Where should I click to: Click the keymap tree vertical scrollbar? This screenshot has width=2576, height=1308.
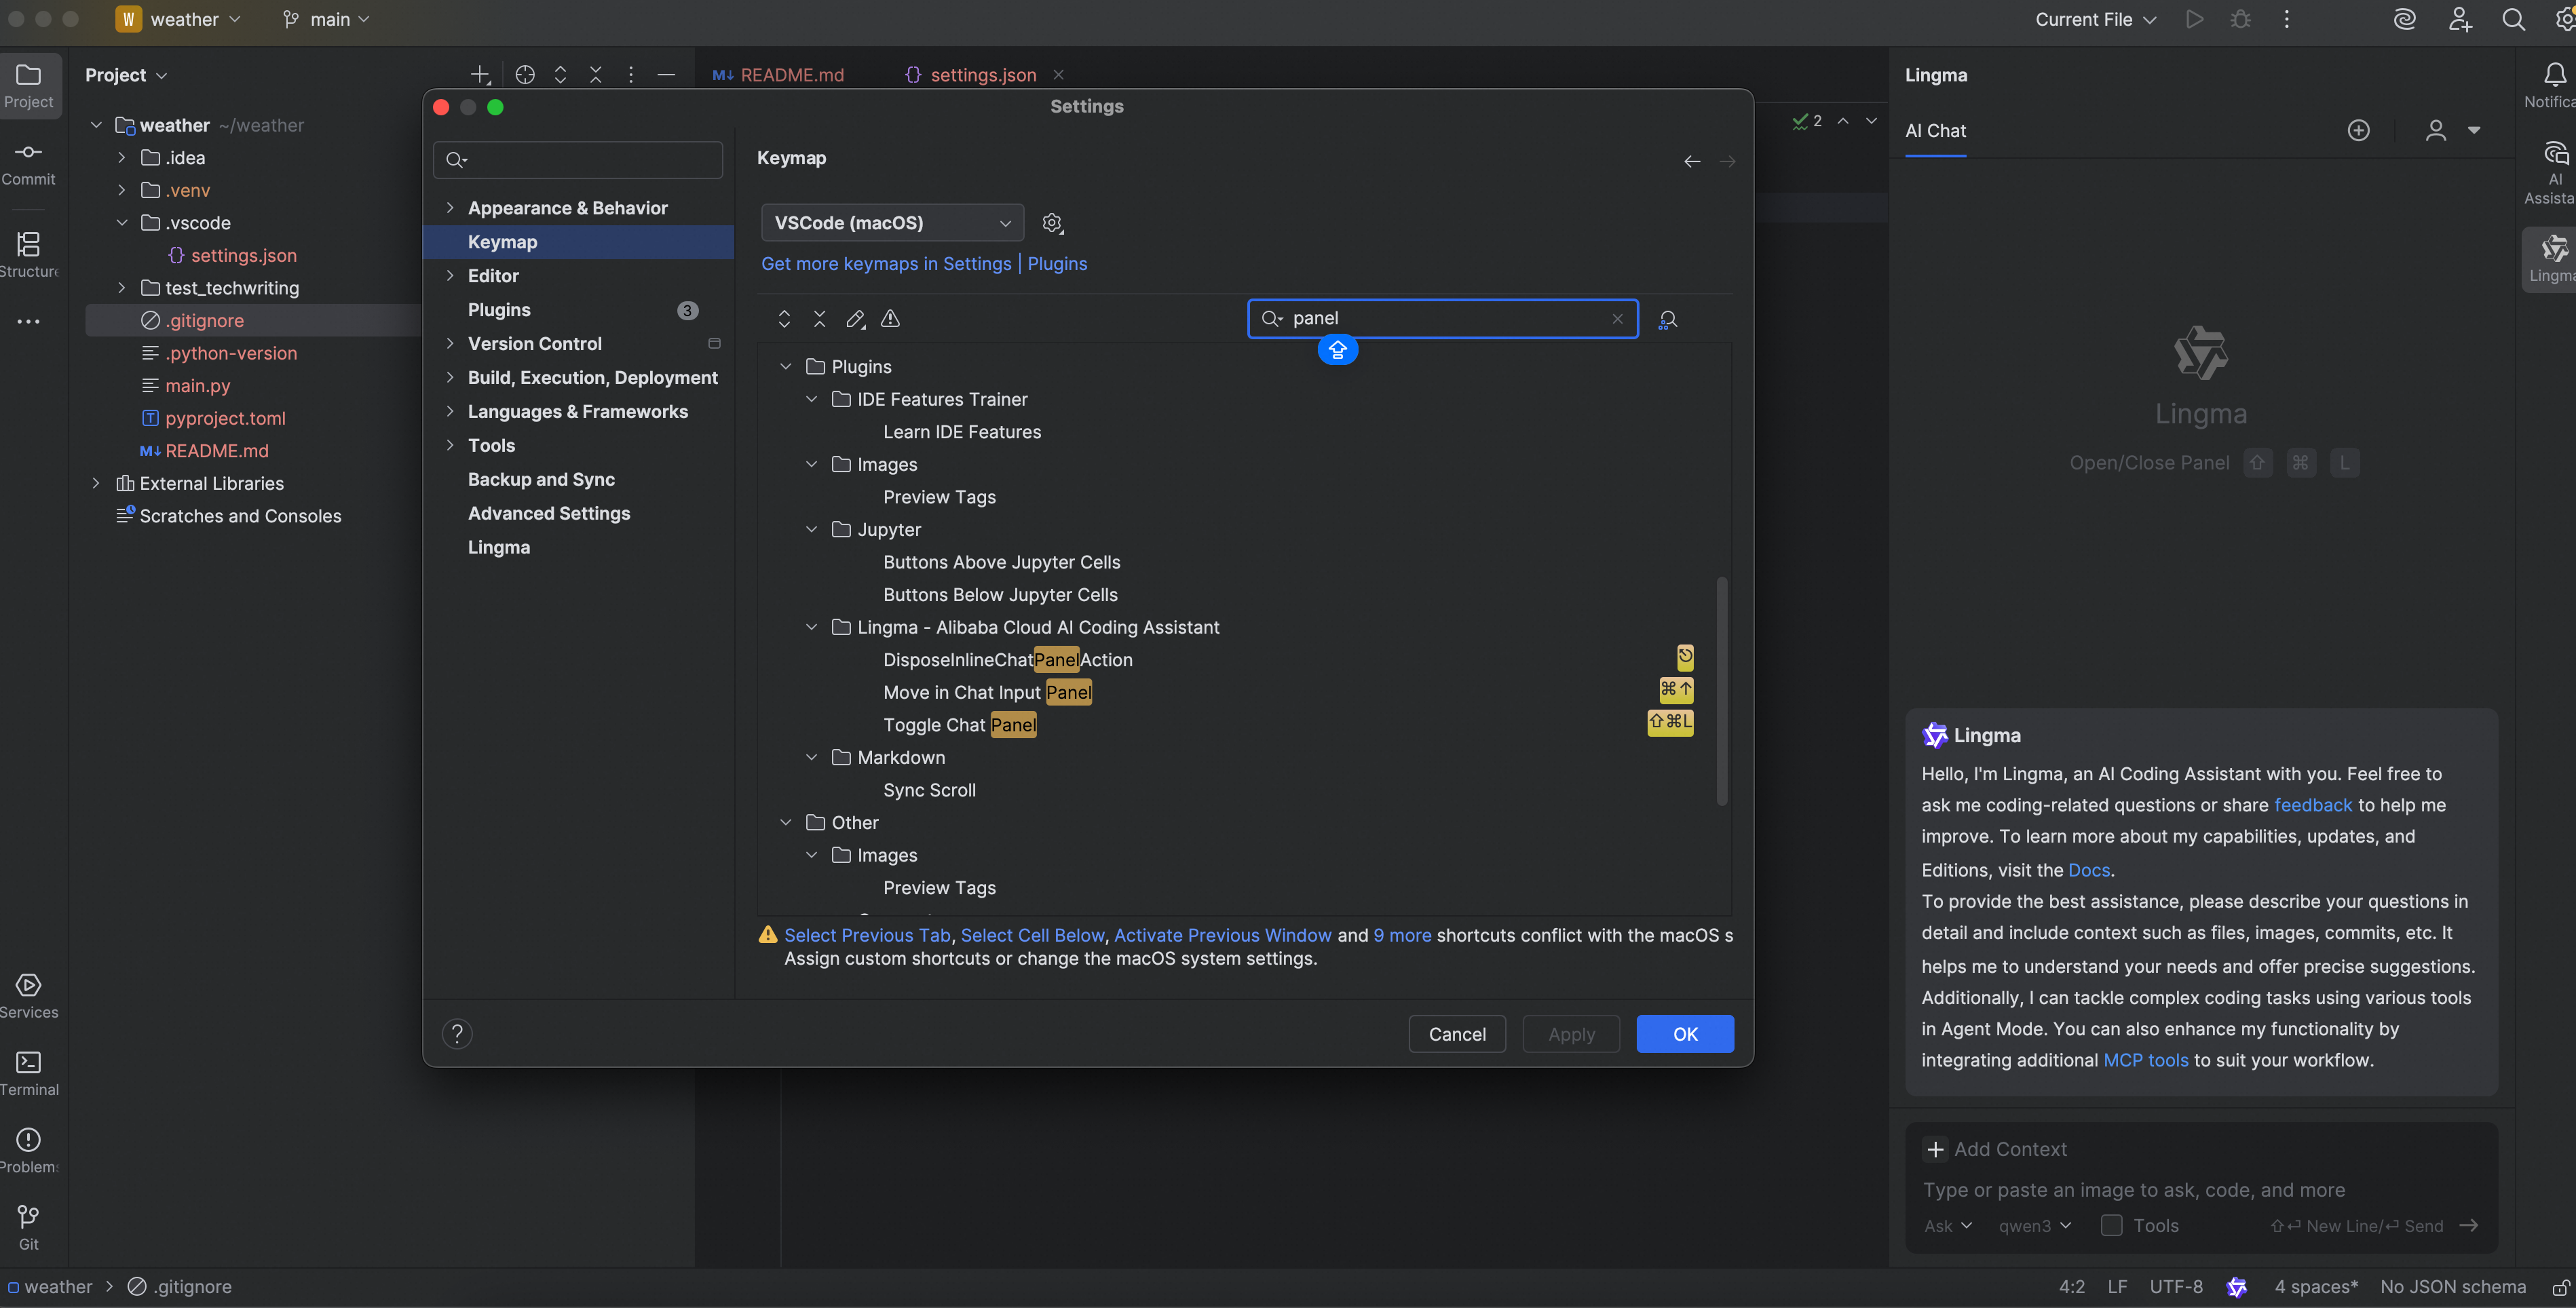(x=1721, y=690)
